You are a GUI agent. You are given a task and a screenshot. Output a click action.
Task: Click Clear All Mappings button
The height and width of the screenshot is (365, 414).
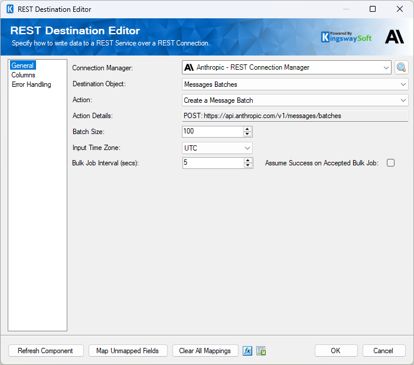[x=205, y=351]
